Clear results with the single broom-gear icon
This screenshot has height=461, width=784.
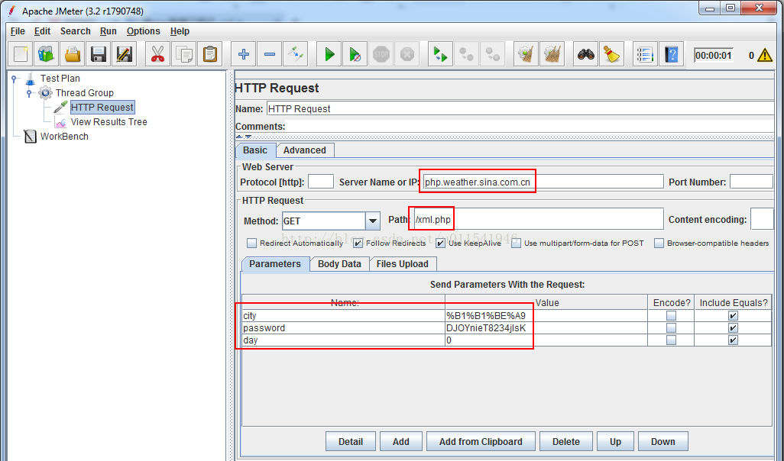(526, 54)
